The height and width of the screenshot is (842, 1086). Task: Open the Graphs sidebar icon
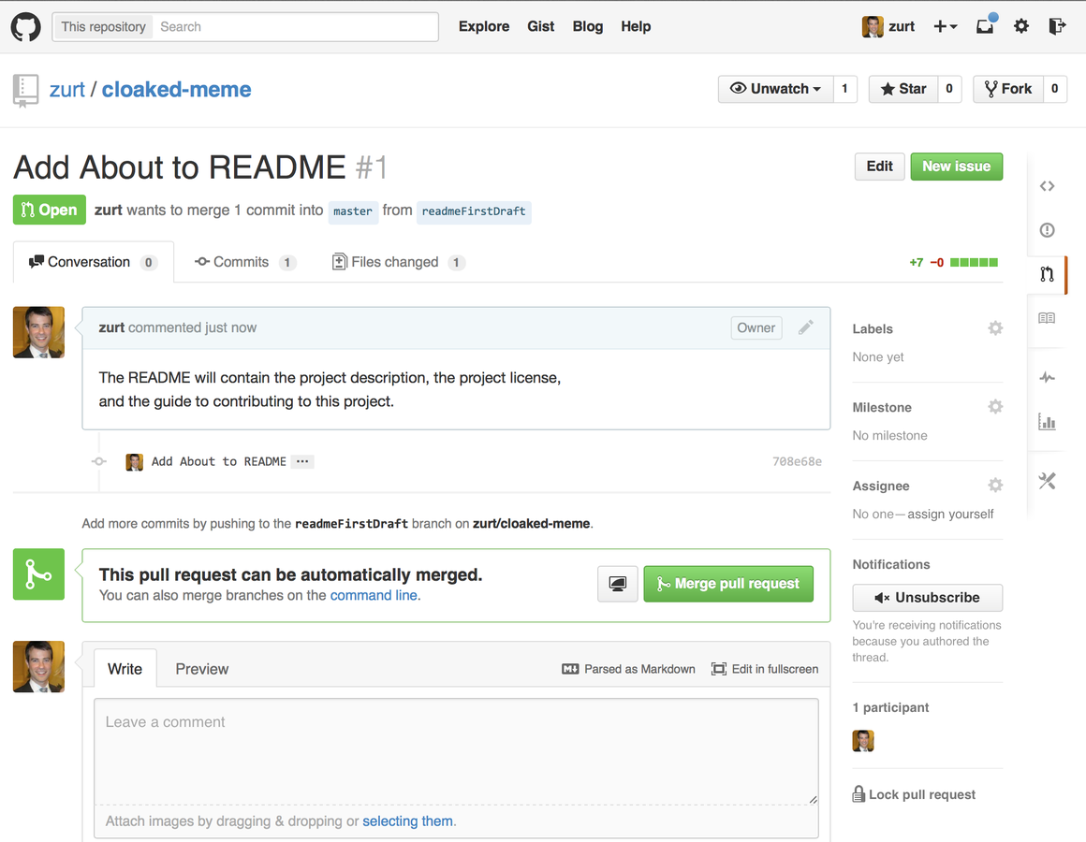pyautogui.click(x=1047, y=421)
